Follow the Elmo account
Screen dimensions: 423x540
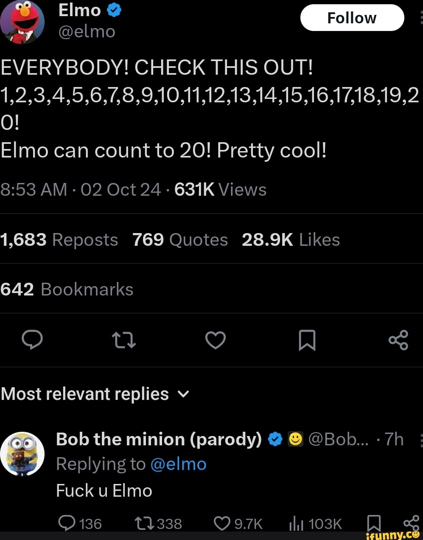click(352, 18)
